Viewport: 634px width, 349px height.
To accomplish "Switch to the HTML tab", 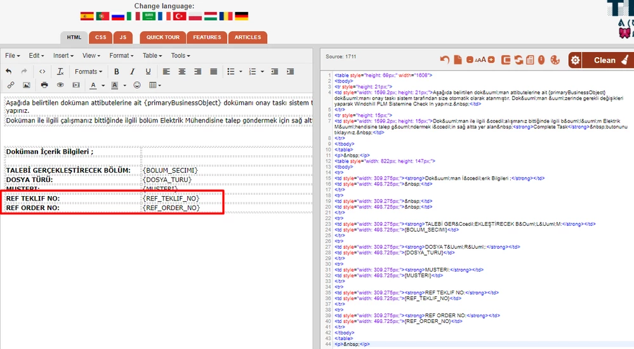I will [74, 37].
